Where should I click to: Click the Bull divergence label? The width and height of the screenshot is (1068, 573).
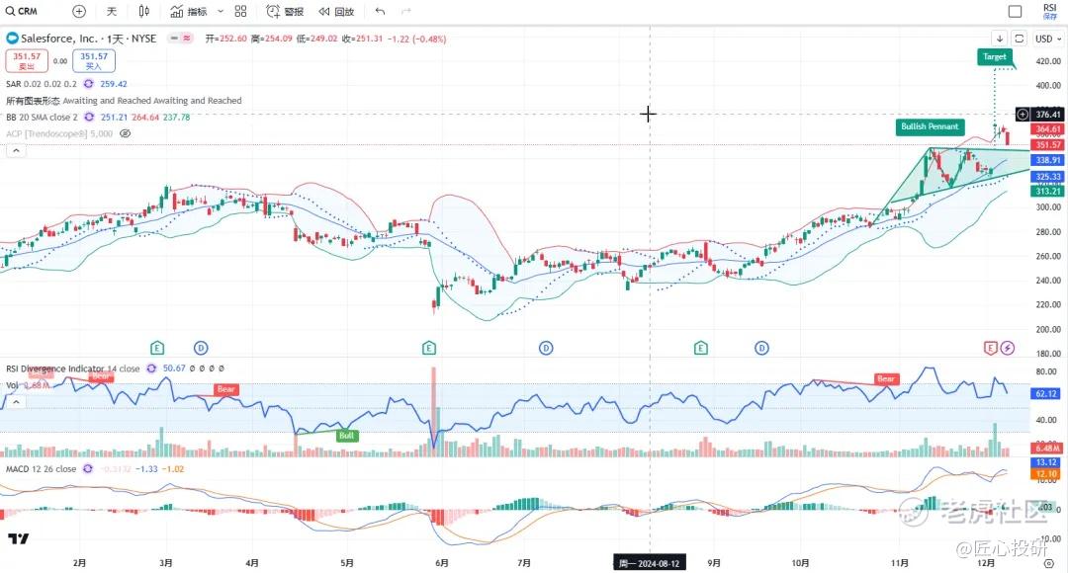point(347,436)
